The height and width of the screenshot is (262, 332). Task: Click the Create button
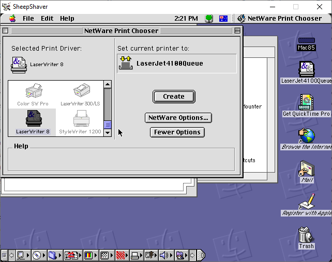(x=174, y=97)
